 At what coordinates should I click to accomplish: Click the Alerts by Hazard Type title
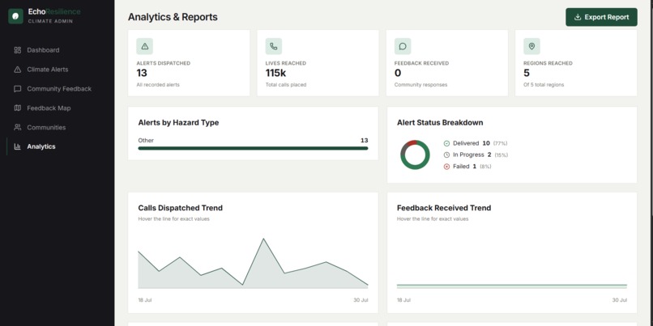point(178,123)
